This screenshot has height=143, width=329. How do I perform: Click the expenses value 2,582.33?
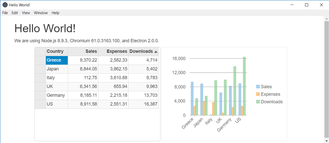(x=113, y=60)
